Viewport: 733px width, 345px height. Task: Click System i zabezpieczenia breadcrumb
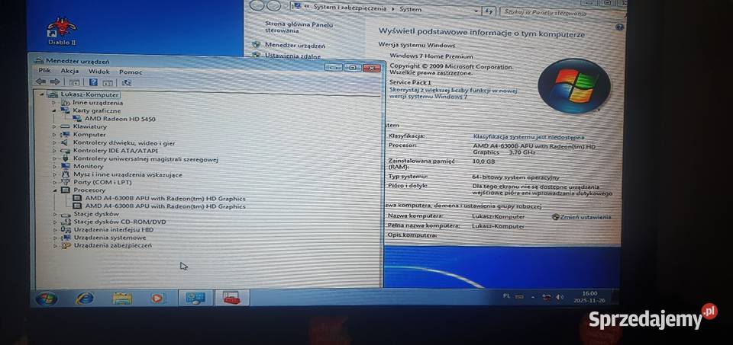(x=349, y=8)
